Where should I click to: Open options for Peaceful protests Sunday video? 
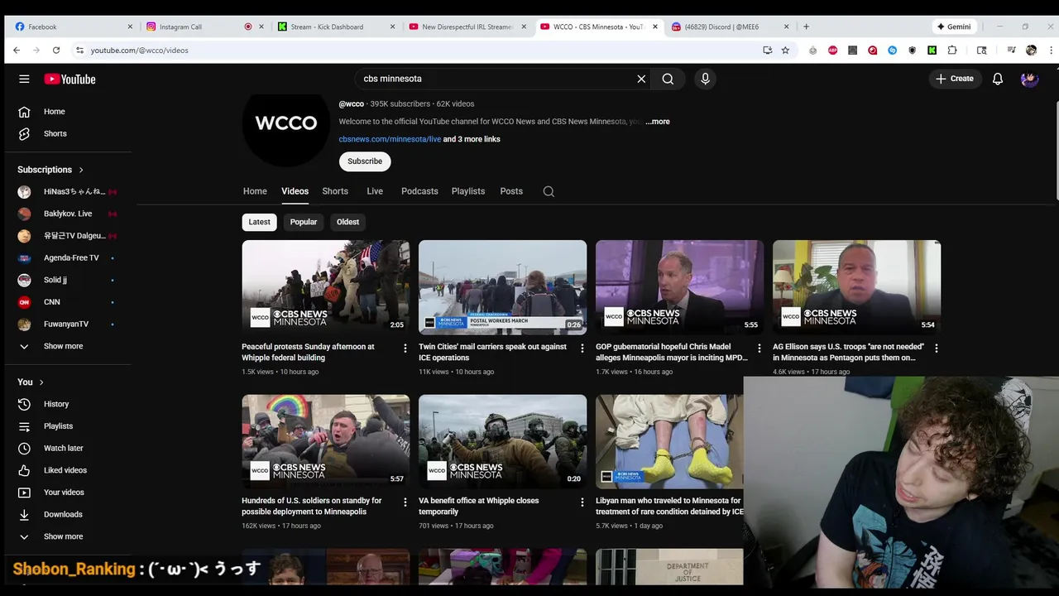405,348
